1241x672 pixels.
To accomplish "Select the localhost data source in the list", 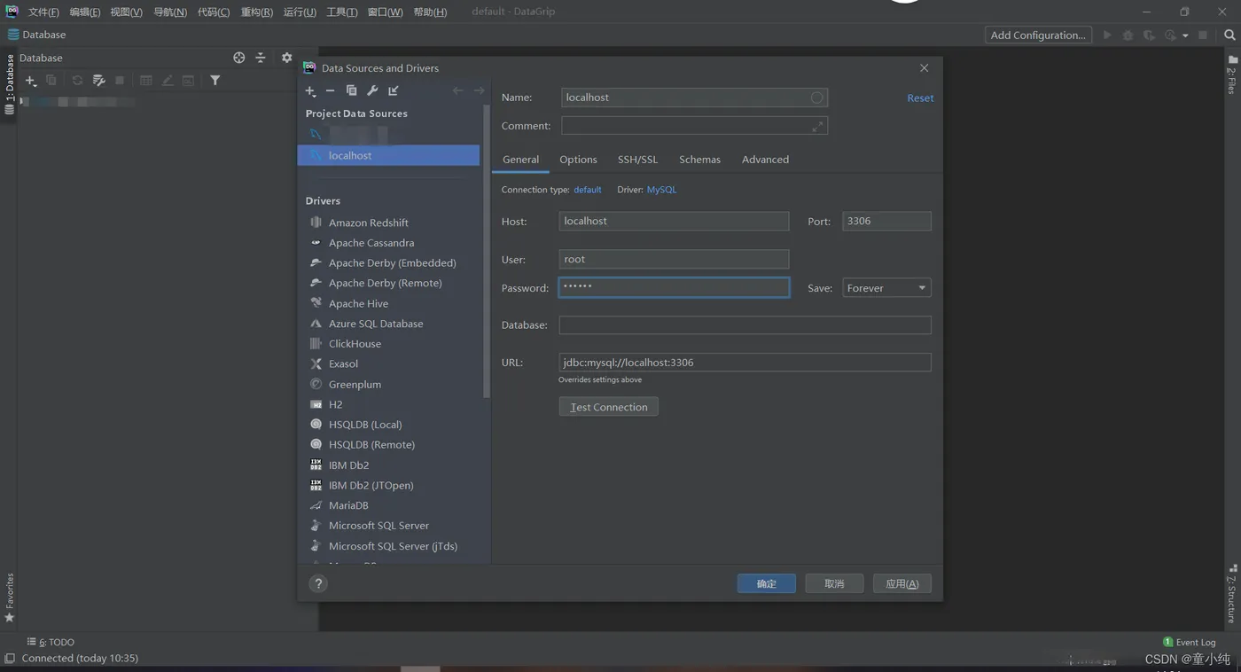I will point(388,155).
